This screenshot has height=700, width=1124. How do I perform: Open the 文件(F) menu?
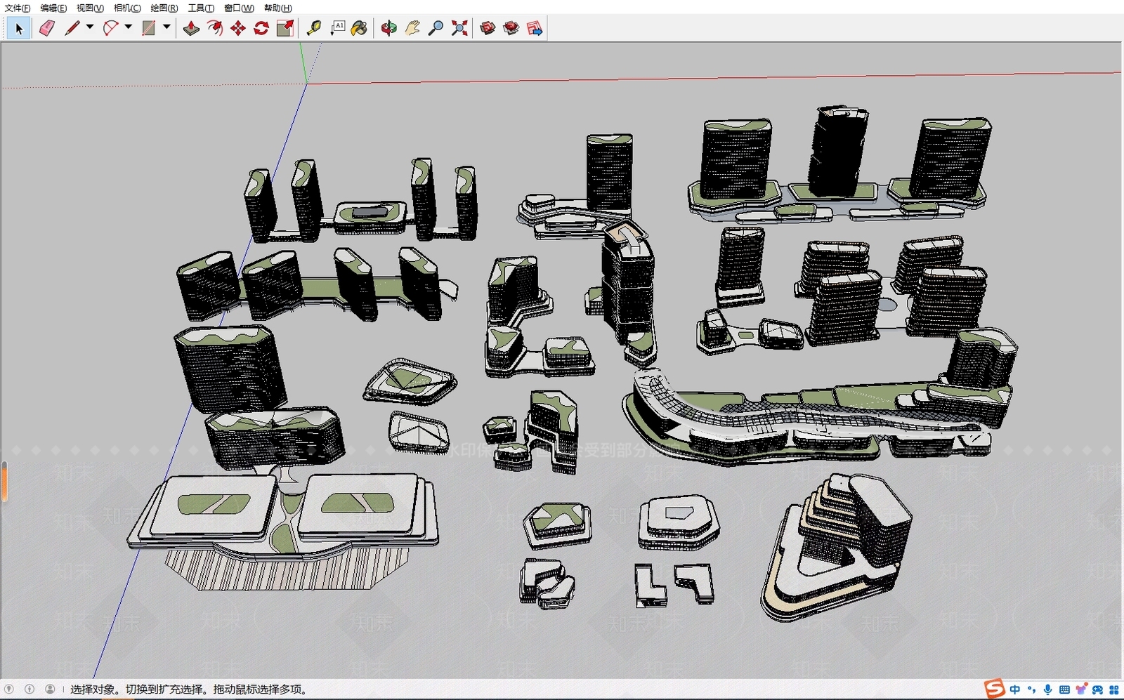pyautogui.click(x=18, y=8)
